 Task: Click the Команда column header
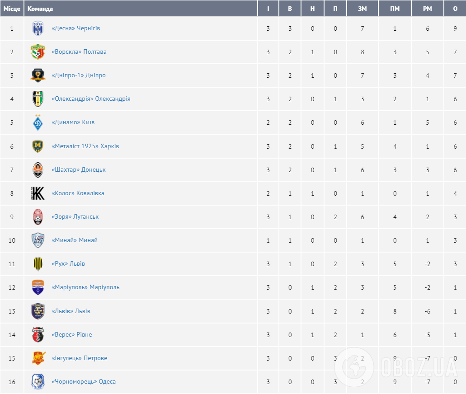click(40, 9)
